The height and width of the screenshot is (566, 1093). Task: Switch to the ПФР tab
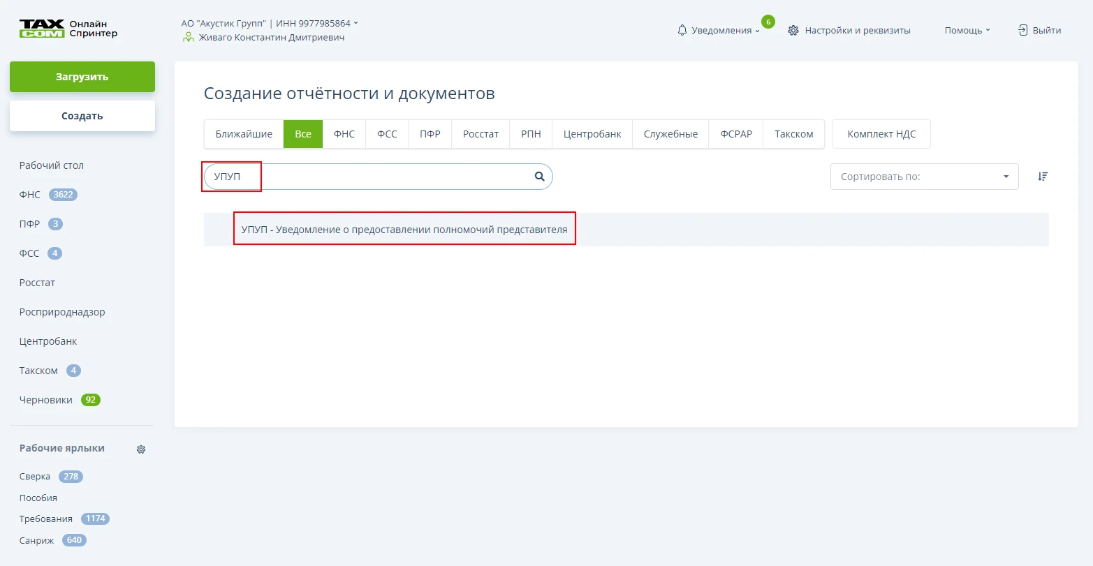coord(430,134)
